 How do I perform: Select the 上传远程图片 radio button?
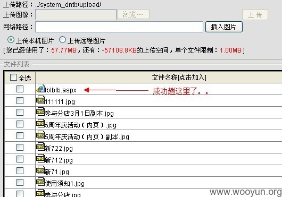(62, 40)
